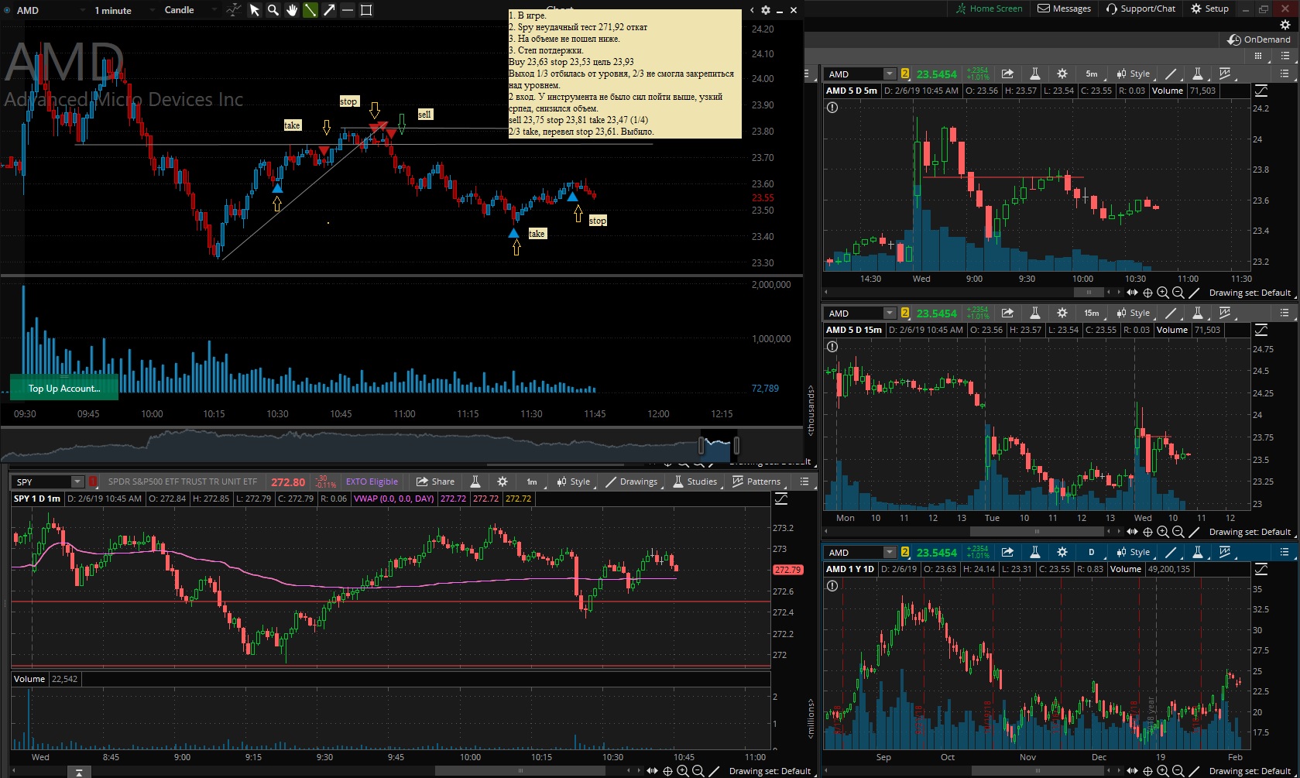Share the AMD 5m chart
The height and width of the screenshot is (778, 1300).
coord(1007,74)
